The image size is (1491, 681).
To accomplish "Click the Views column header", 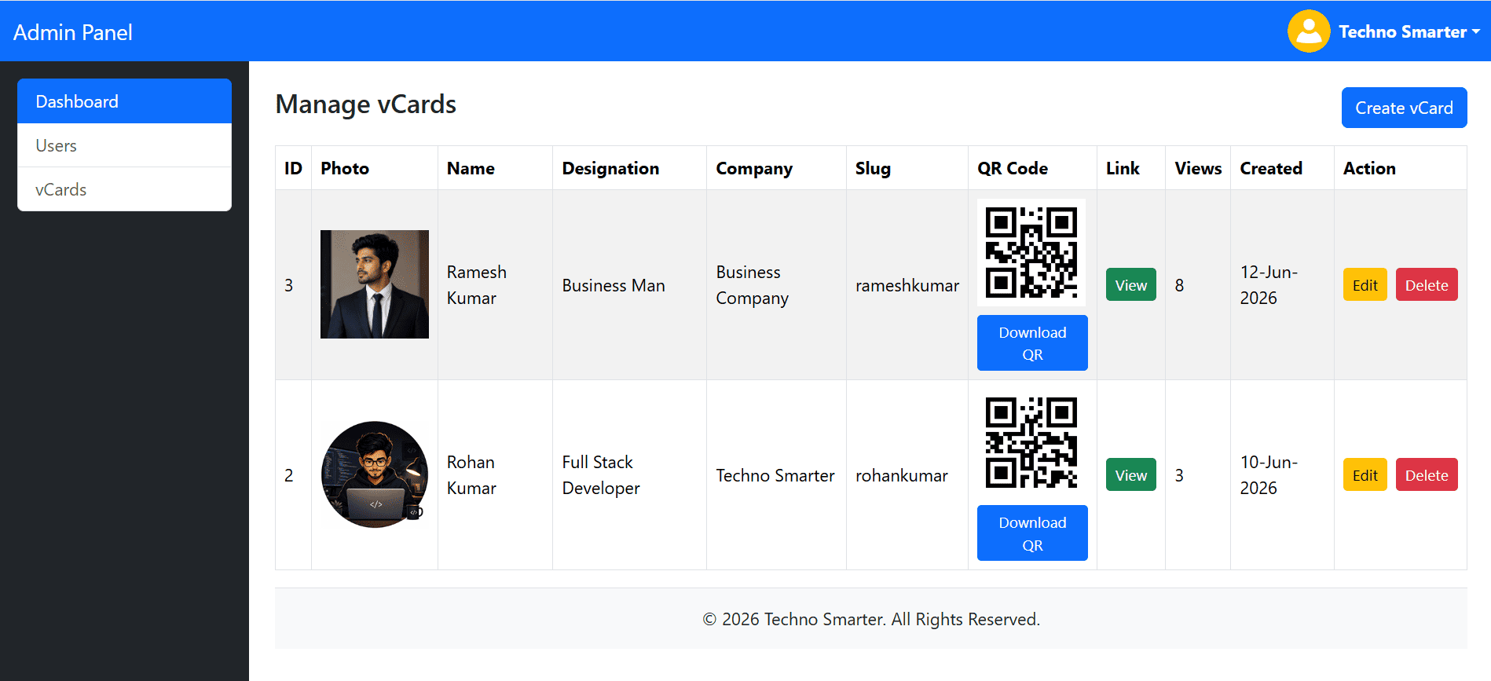I will tap(1198, 168).
